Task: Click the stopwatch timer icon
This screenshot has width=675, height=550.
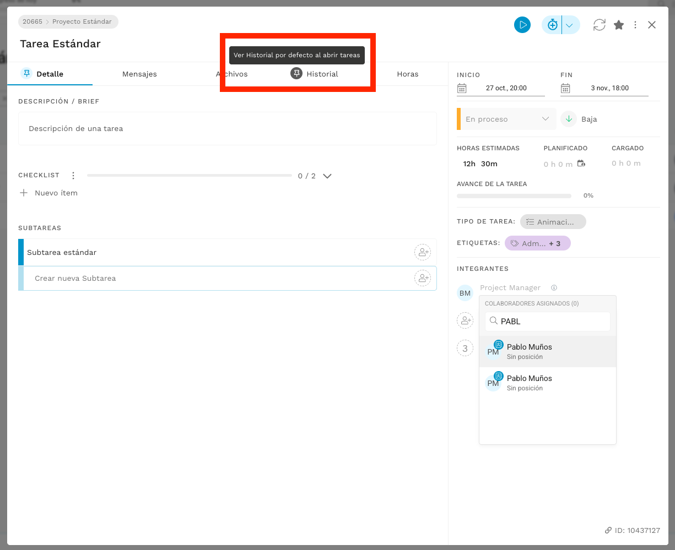Action: pos(552,25)
